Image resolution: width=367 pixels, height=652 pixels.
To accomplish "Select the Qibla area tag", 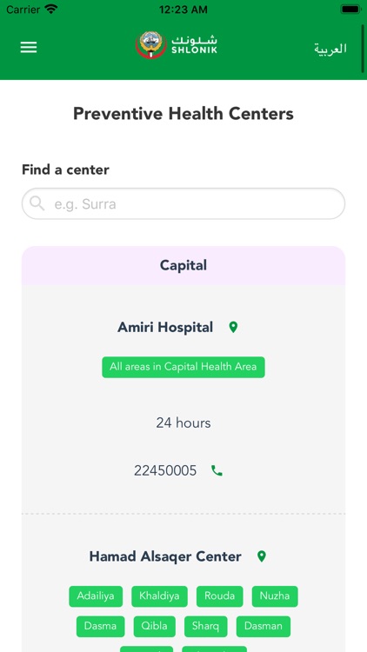I will tap(155, 627).
